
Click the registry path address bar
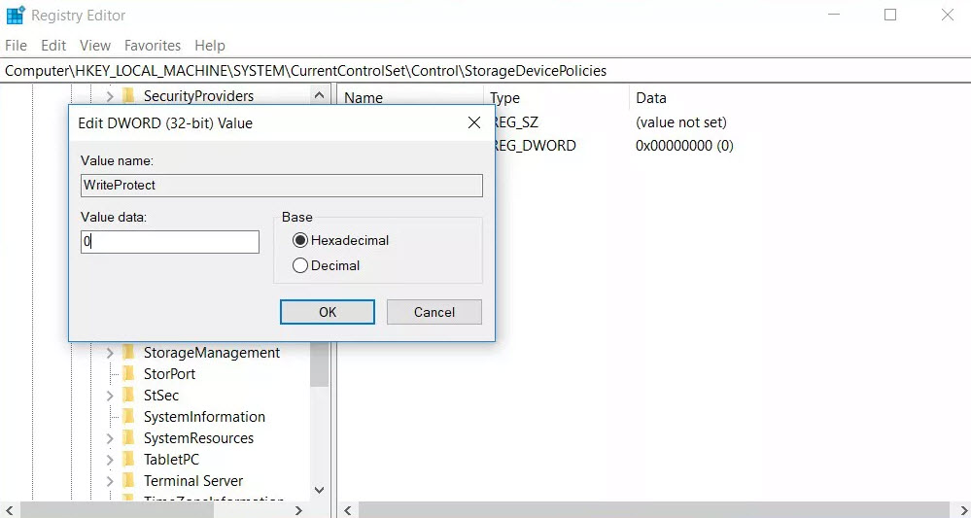click(486, 71)
